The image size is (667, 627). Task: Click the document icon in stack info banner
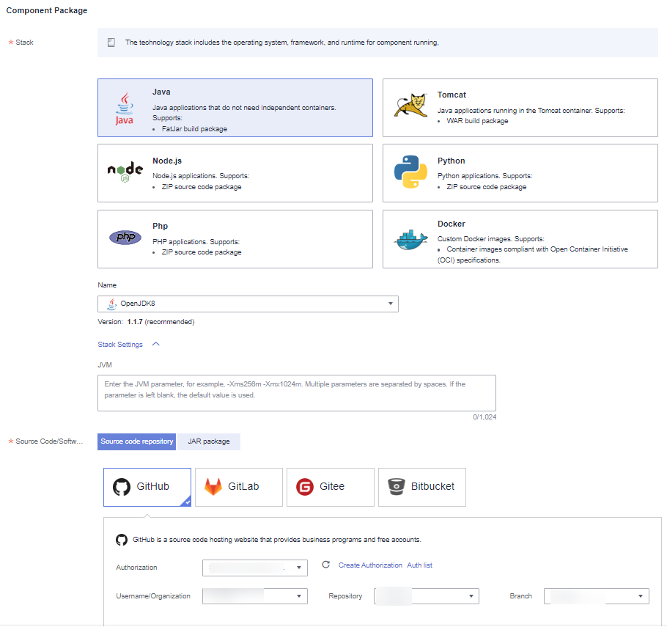click(111, 43)
